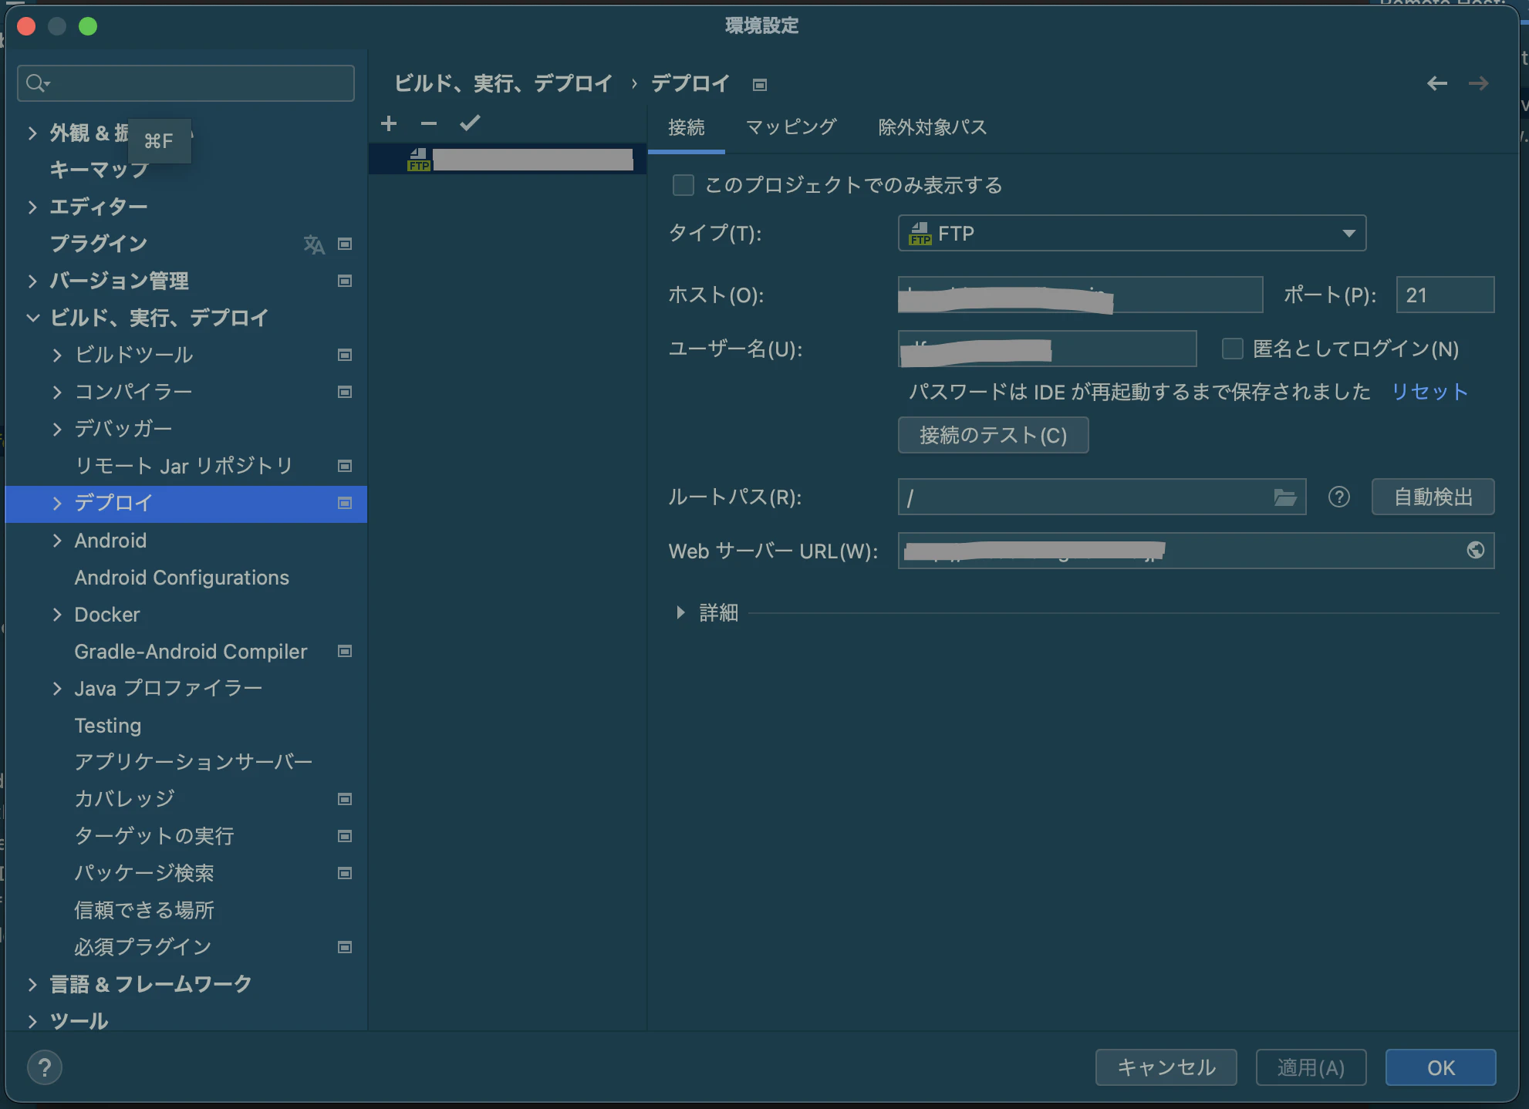
Task: Click project-level icon next to ビルドツール
Action: (x=345, y=356)
